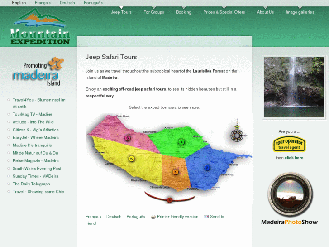Select red arc marker number 3
Image resolution: width=329 pixels, height=247 pixels.
[170, 200]
